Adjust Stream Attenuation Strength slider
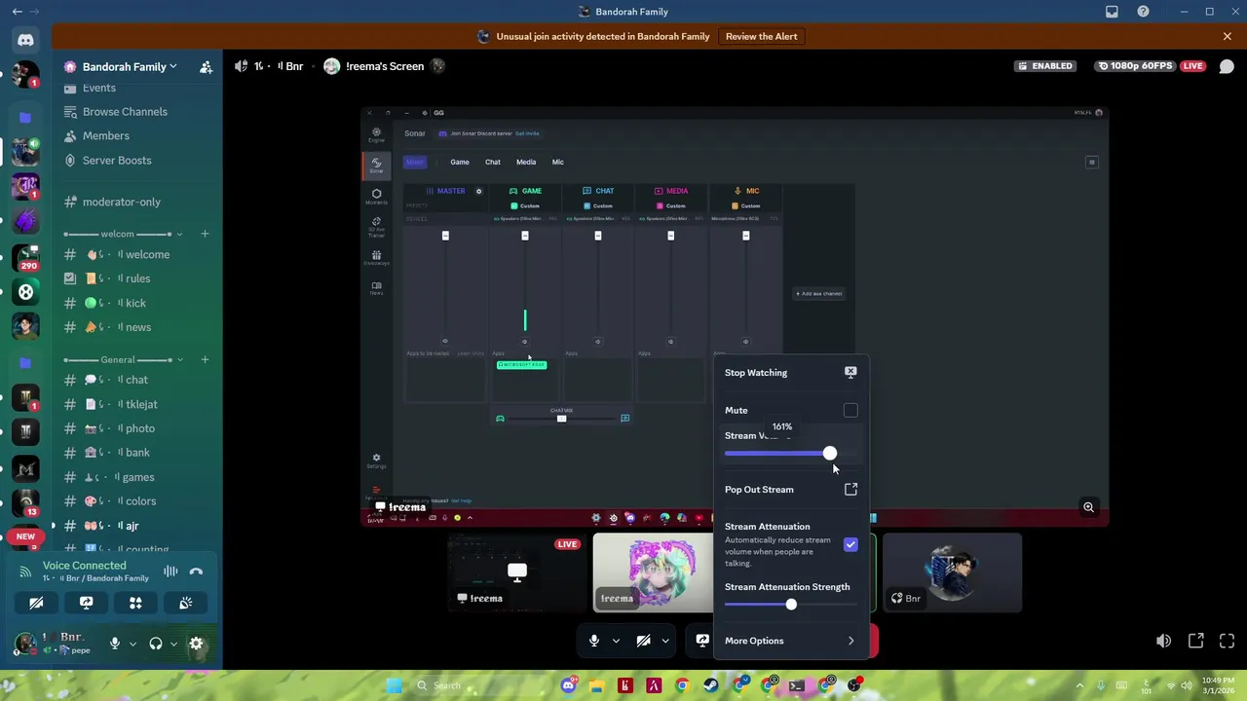Screen dimensions: 1247x701 pos(791,605)
